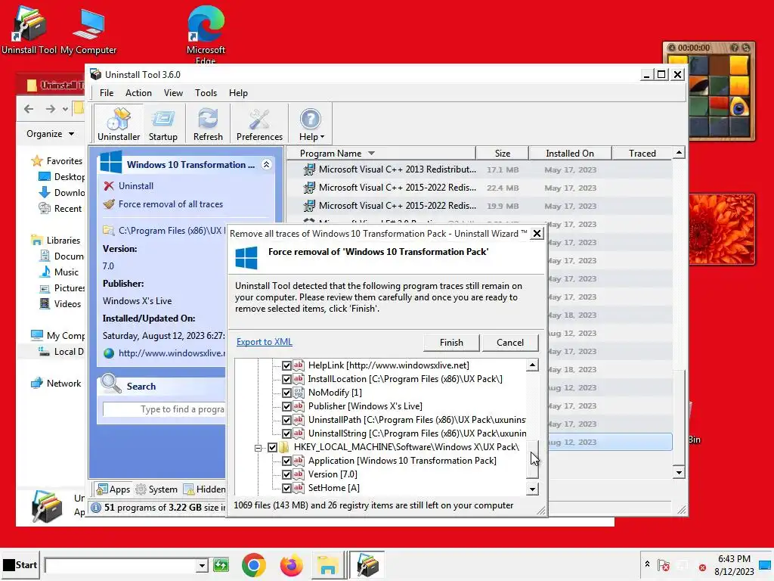
Task: Select Network in Explorer sidebar
Action: coord(56,384)
